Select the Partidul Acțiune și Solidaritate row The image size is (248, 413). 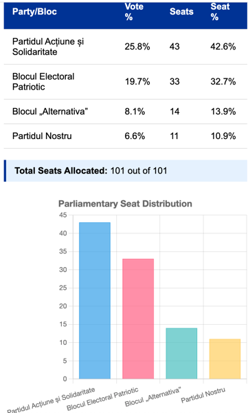(126, 47)
